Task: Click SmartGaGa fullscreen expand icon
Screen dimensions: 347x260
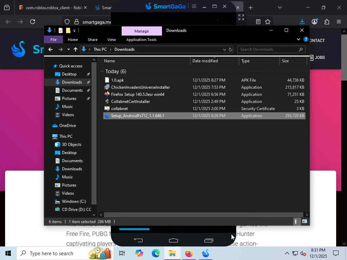Action: [241, 17]
